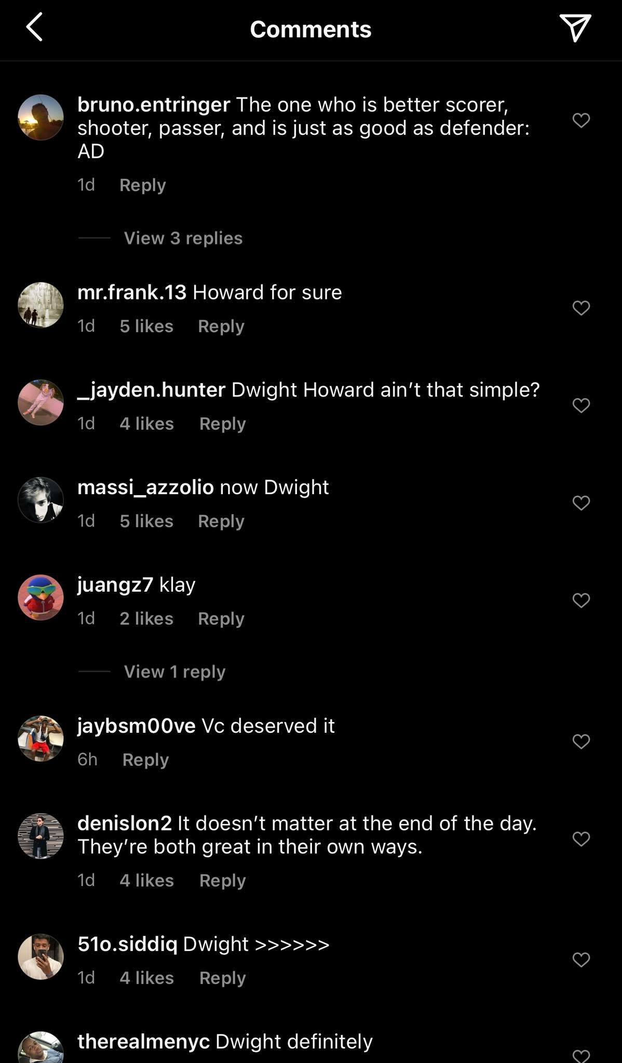The height and width of the screenshot is (1063, 622).
Task: Like 51o.siddiq's Dwight comment
Action: coord(581,960)
